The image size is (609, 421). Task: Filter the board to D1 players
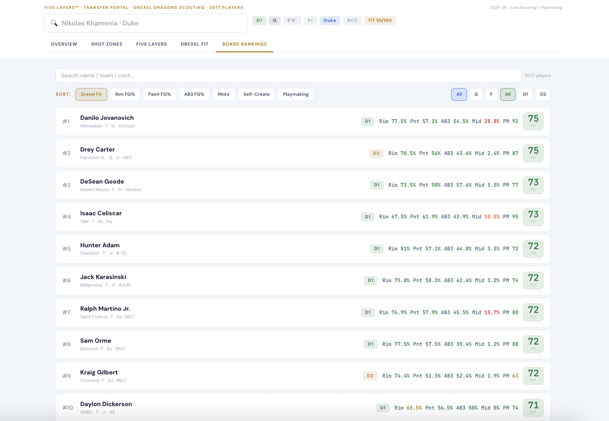click(526, 94)
